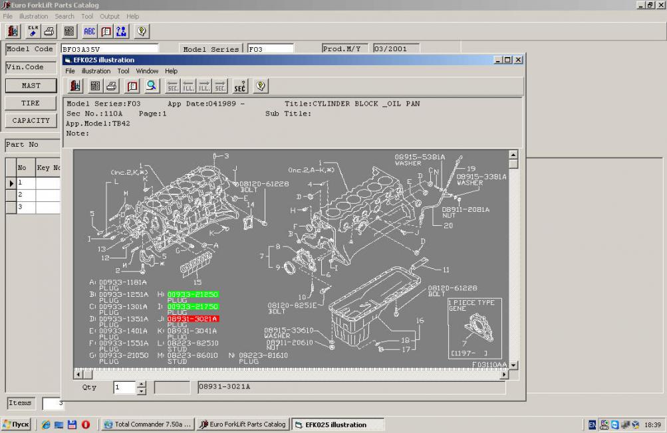Open Tool menu in illustration window
The width and height of the screenshot is (667, 433).
pos(124,71)
